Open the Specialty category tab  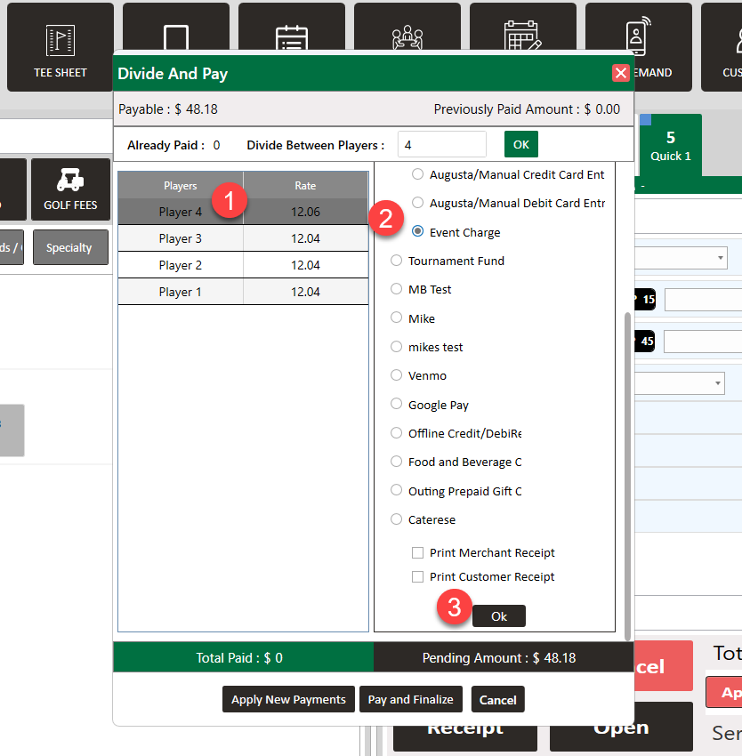[70, 248]
